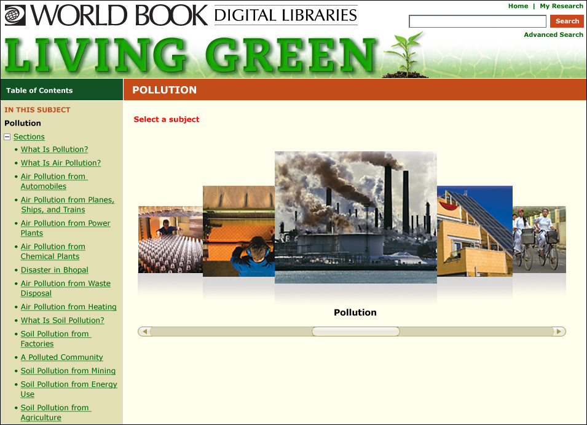
Task: Open Soil Pollution from Agriculture section
Action: (55, 412)
